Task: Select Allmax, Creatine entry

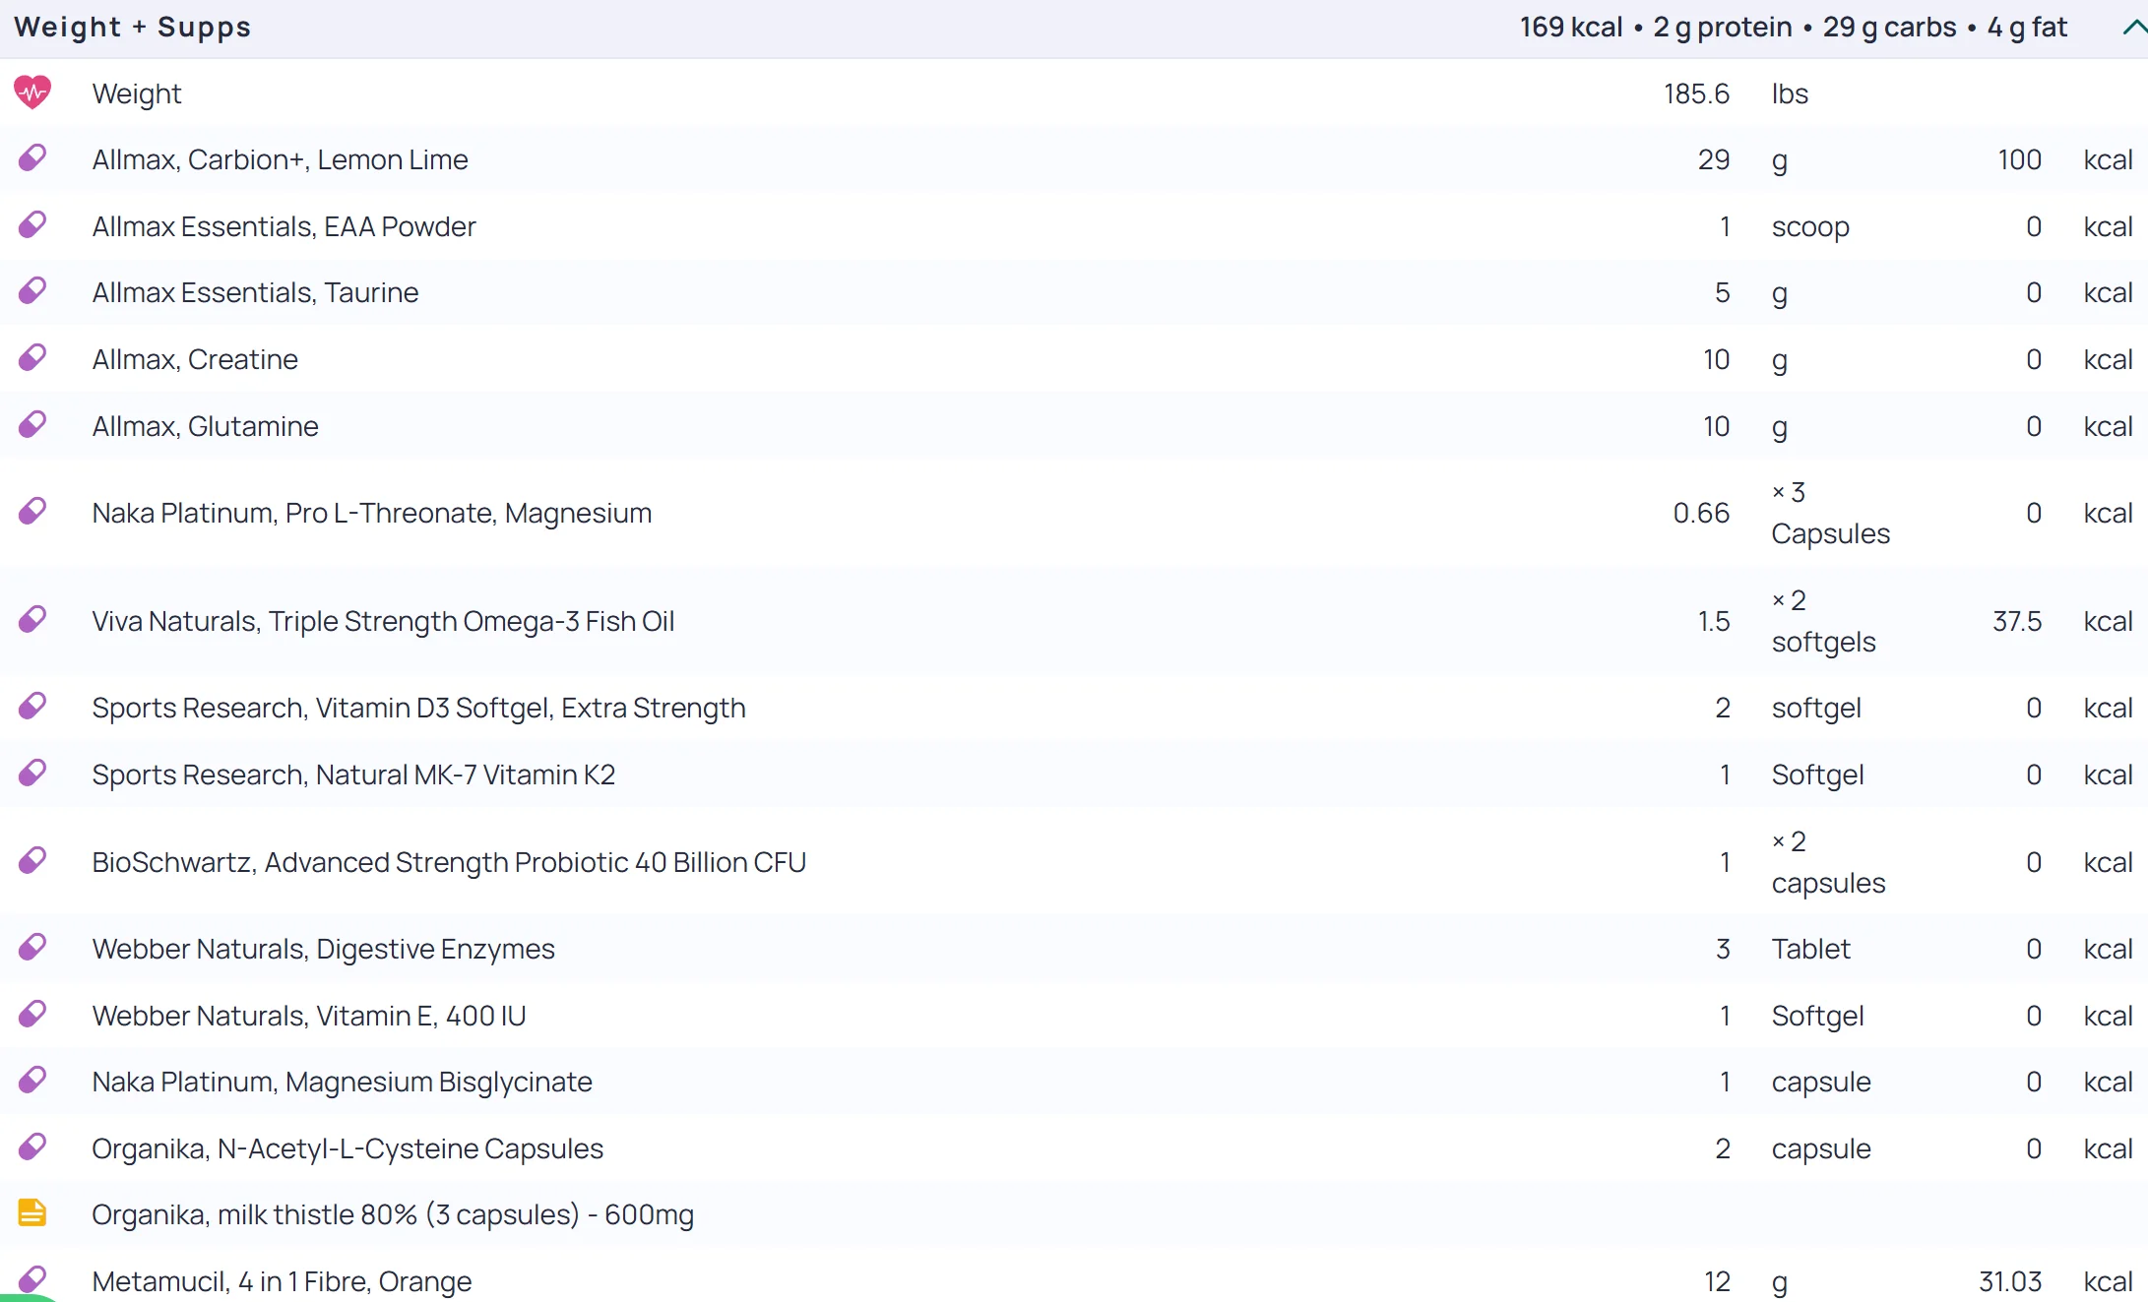Action: pos(195,359)
